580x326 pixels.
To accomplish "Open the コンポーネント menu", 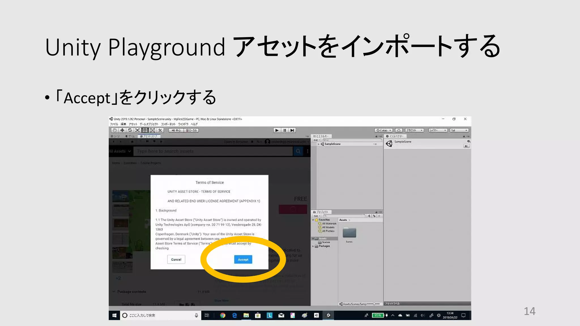I will point(168,124).
